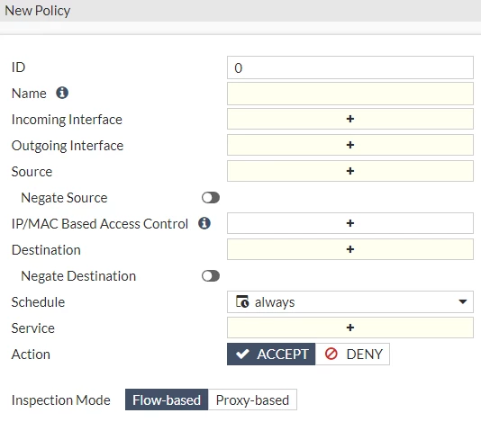Click into the Name text field

(x=350, y=94)
